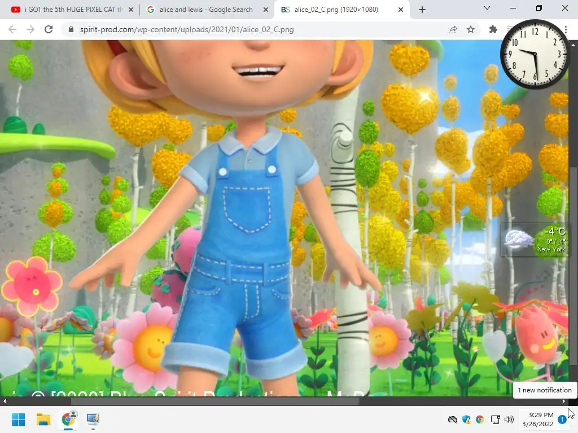Click the horizontal scrollbar thumb
Screen dimensions: 578x433
[x=215, y=401]
